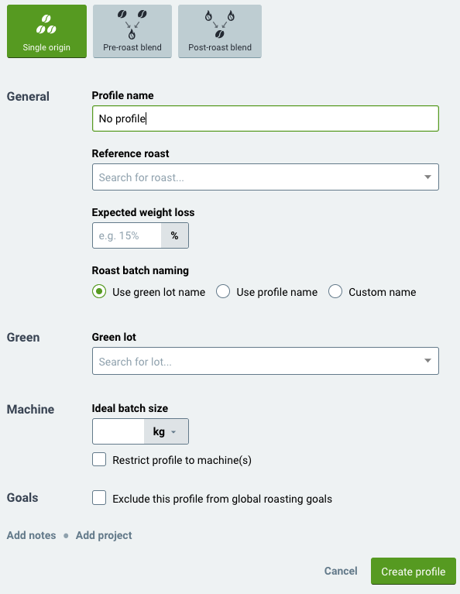
Task: Open the Add project link
Action: tap(104, 535)
